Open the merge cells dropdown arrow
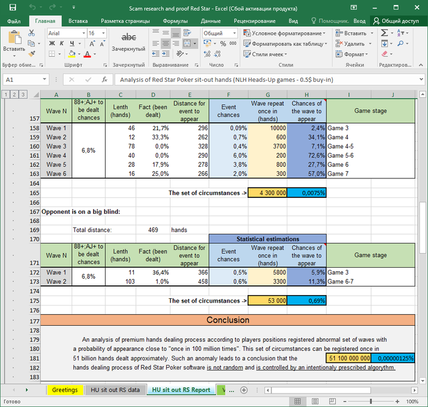428x407 pixels. pyautogui.click(x=194, y=43)
